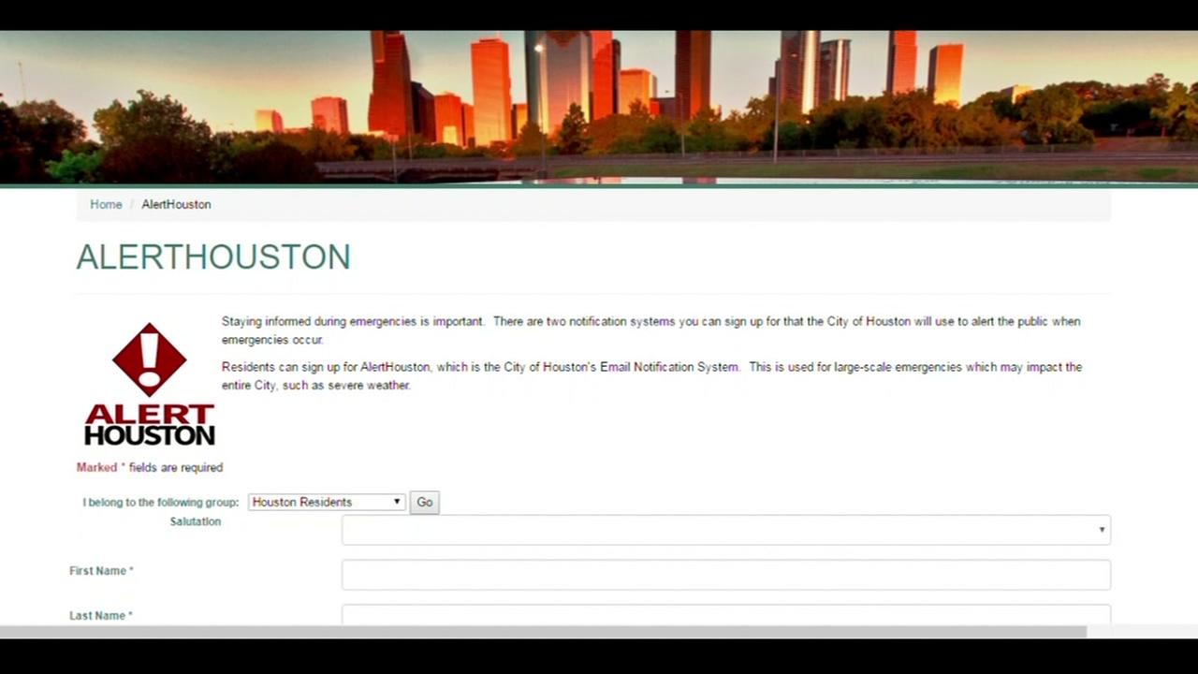Click the AlertHouston breadcrumb item
The width and height of the screenshot is (1198, 674).
click(x=176, y=204)
